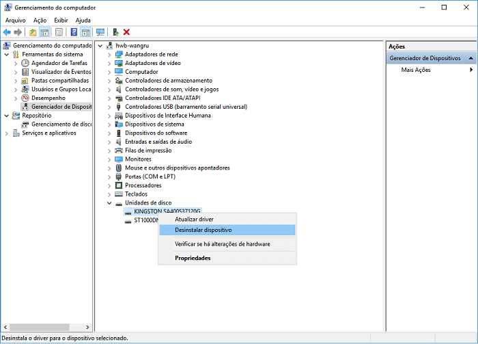Click the Teclados keyboard icon
This screenshot has height=344, width=478.
point(119,194)
